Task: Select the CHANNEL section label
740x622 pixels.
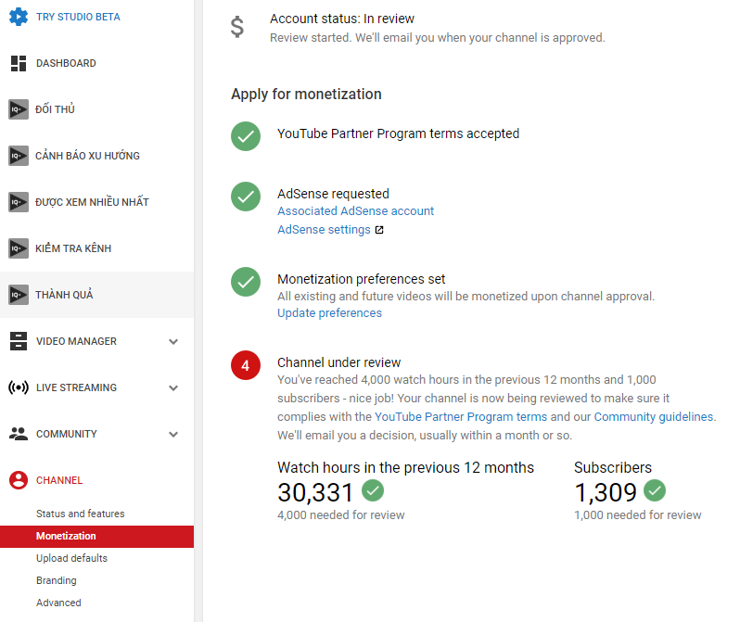Action: coord(59,480)
